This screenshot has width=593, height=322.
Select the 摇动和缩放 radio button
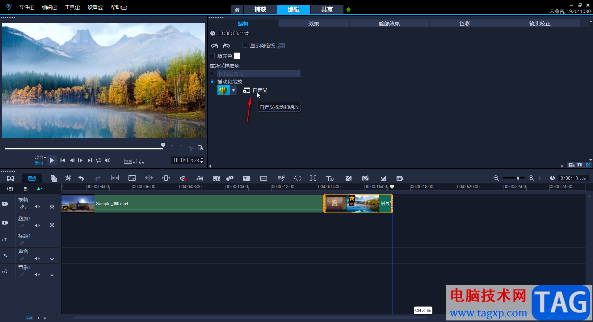pos(212,82)
